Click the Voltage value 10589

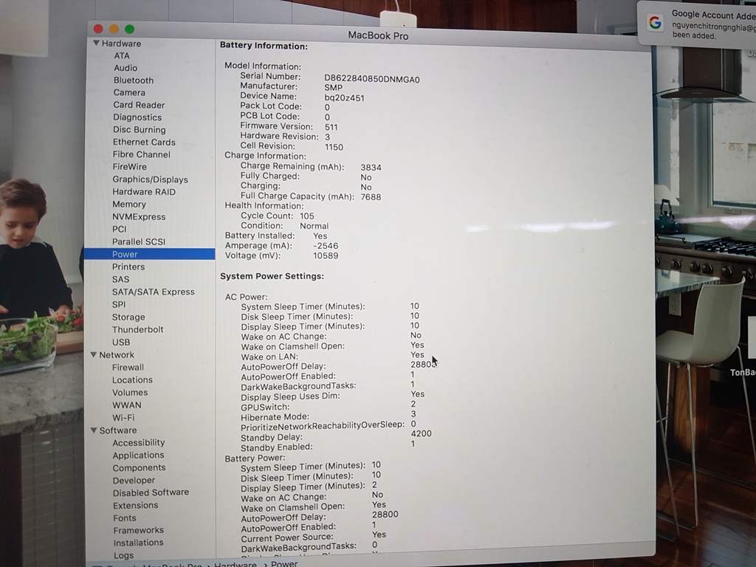(326, 255)
